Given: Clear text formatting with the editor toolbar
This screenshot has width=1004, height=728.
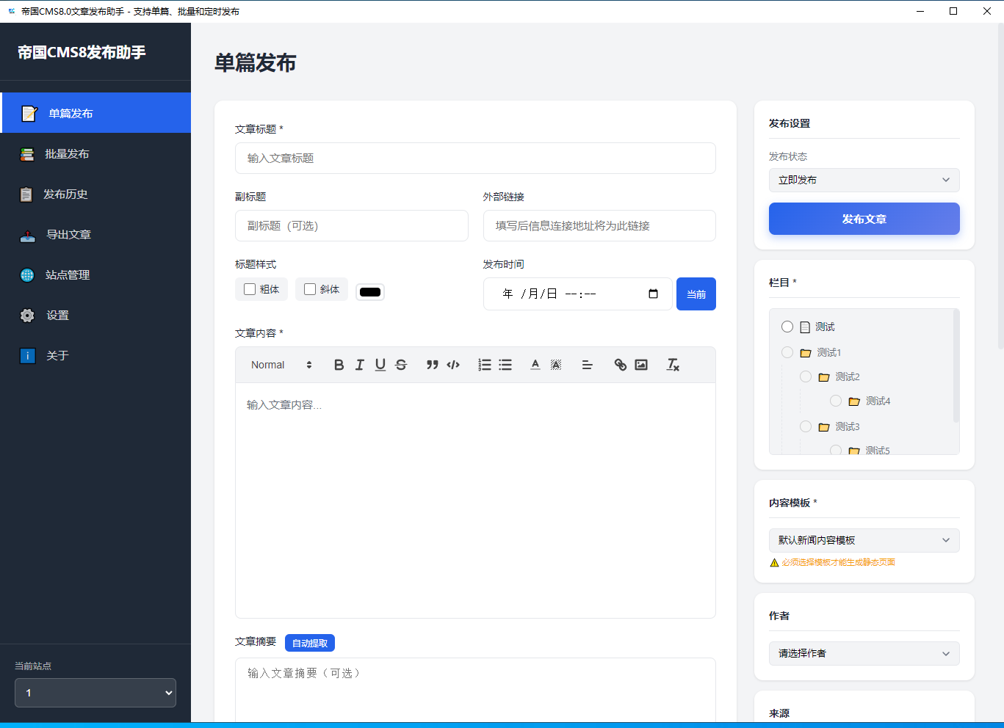Looking at the screenshot, I should [672, 364].
